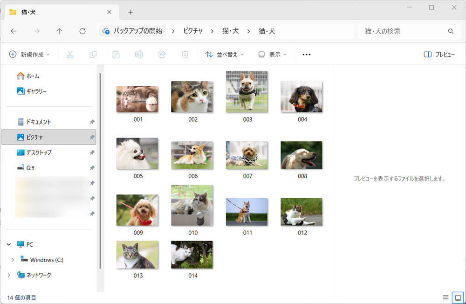Screen dimensions: 466x304
Task: Click the Refresh icon in the address bar
Action: [82, 31]
